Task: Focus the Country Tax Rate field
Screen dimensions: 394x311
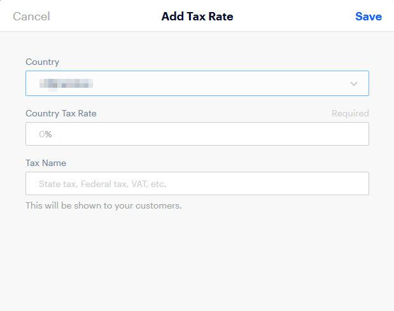Action: (197, 134)
